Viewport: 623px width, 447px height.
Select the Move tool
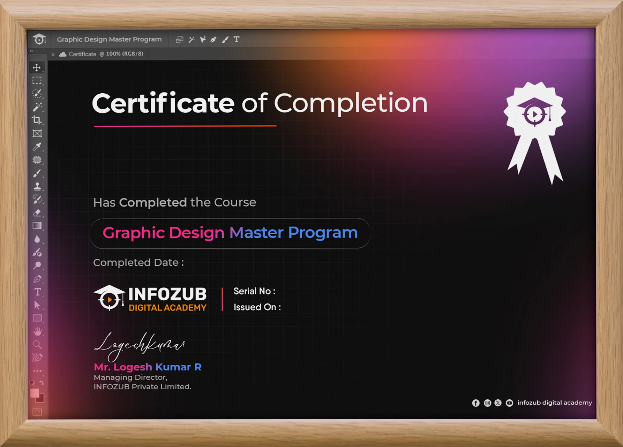tap(37, 68)
